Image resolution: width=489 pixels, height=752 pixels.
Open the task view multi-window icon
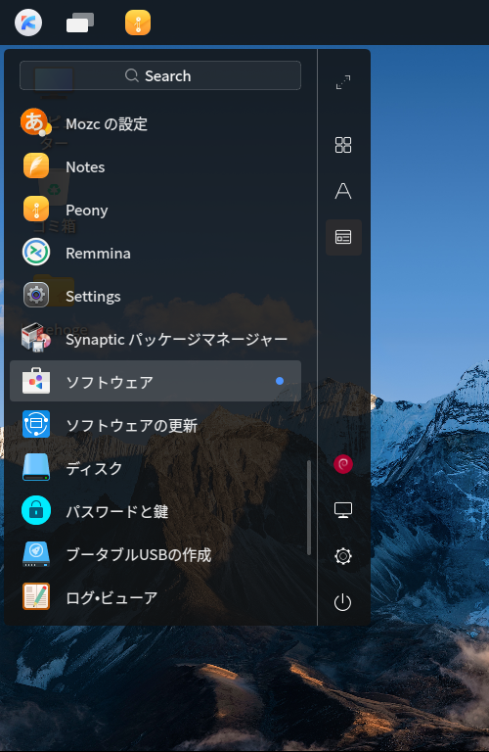coord(80,23)
